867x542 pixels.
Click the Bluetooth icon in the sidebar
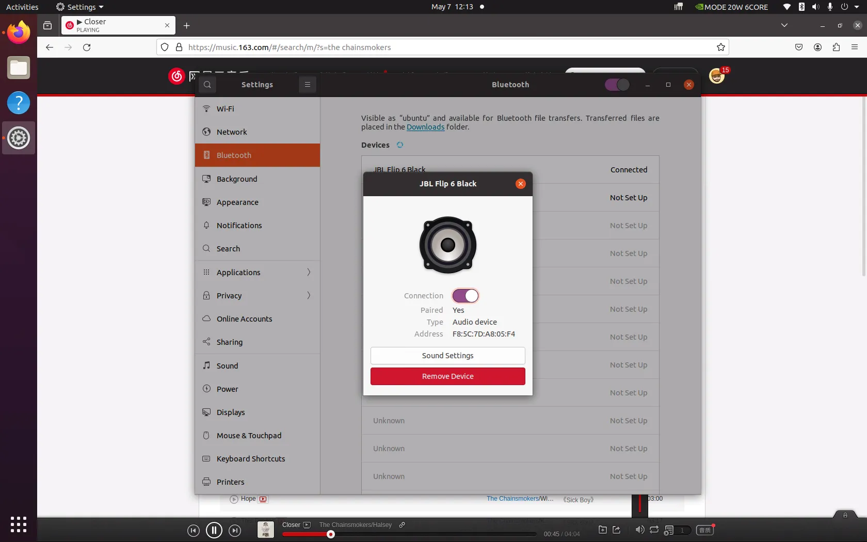click(206, 155)
